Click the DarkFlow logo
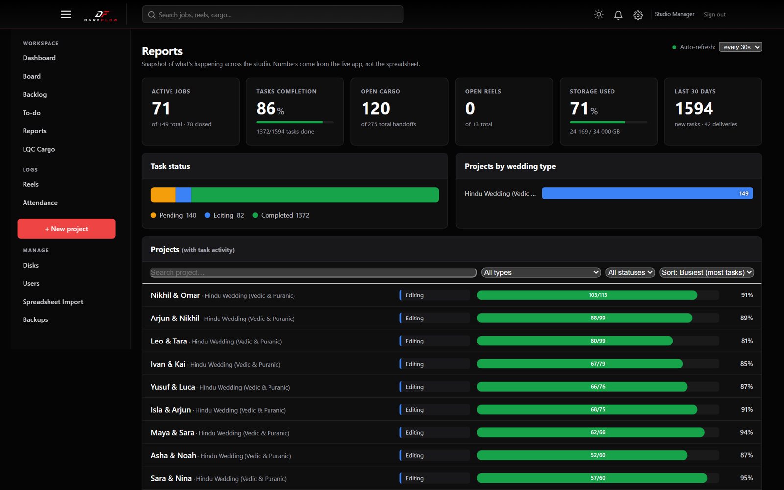This screenshot has width=784, height=490. click(x=101, y=15)
